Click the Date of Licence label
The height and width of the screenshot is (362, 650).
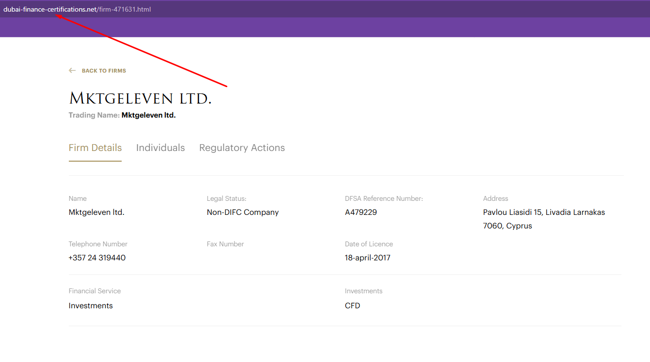click(369, 244)
